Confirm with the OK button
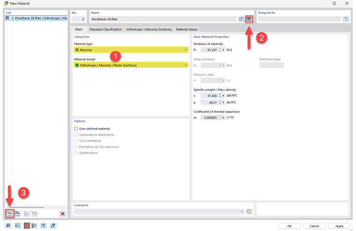 point(289,226)
